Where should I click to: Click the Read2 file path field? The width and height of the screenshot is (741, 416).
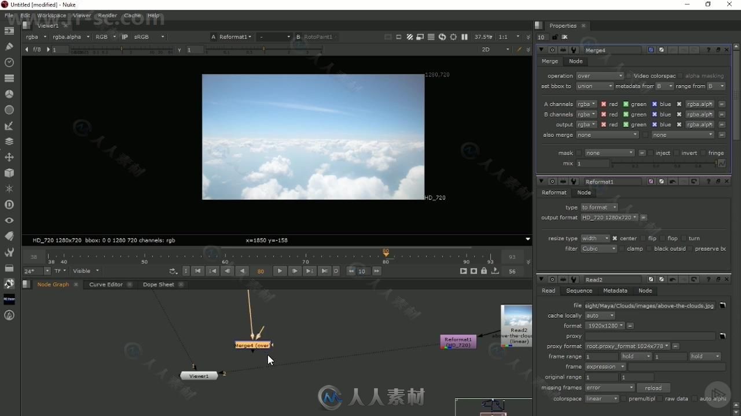pyautogui.click(x=650, y=306)
